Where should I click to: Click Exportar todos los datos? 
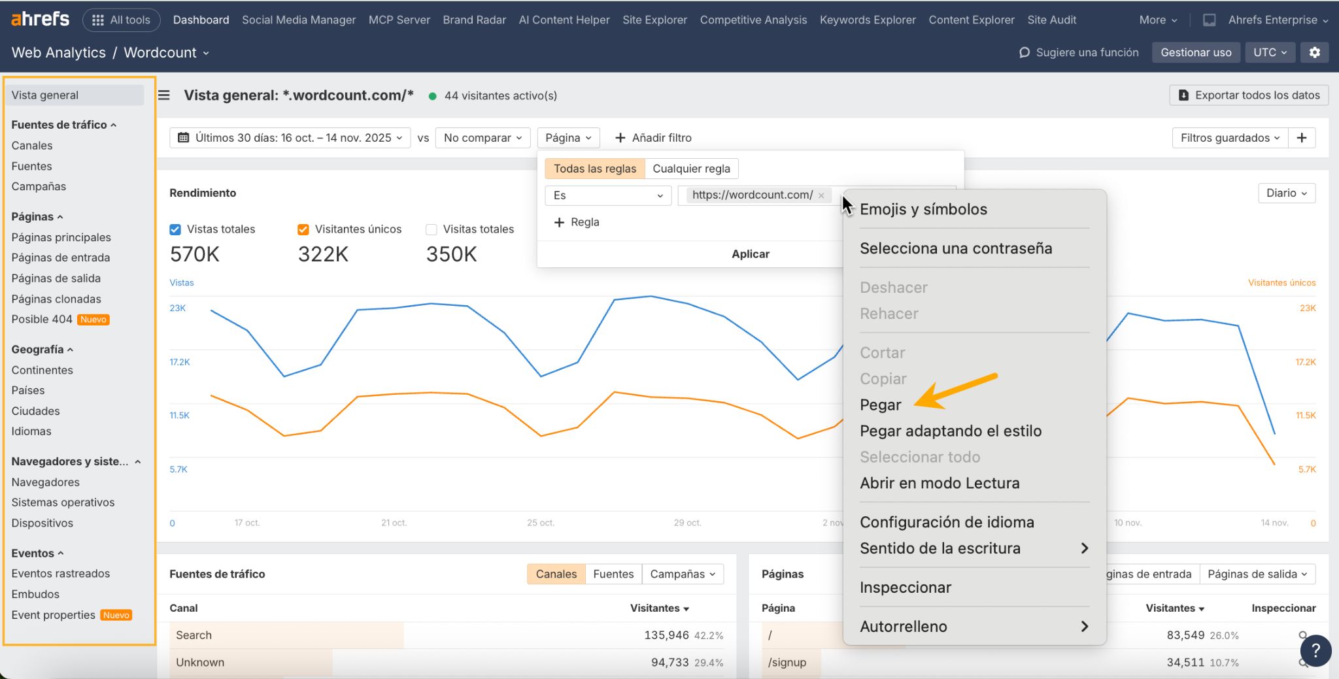[1248, 95]
